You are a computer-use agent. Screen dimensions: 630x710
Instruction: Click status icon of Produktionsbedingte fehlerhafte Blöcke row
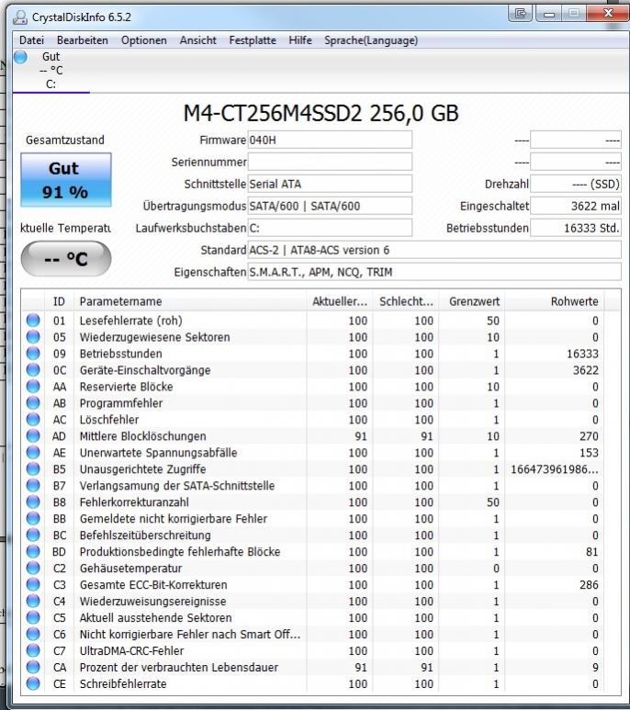tap(33, 551)
